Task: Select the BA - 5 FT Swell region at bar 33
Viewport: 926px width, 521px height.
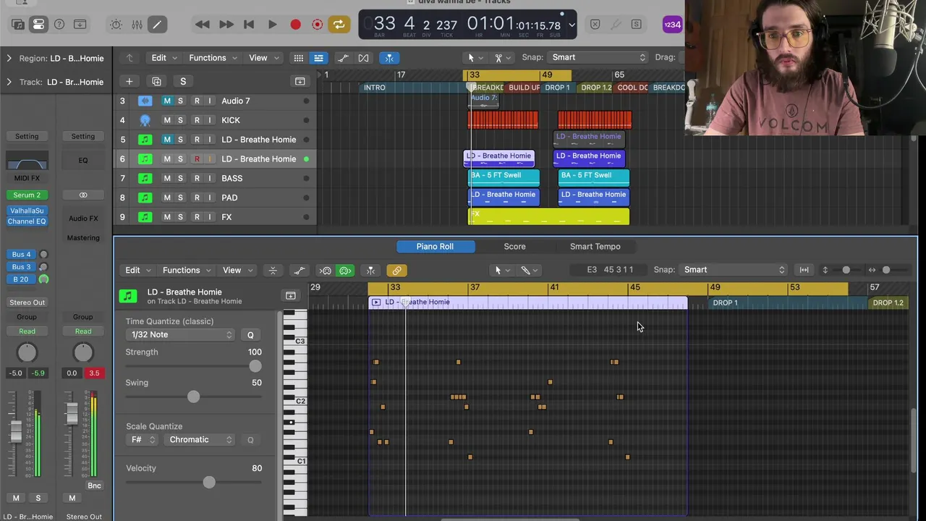Action: 504,177
